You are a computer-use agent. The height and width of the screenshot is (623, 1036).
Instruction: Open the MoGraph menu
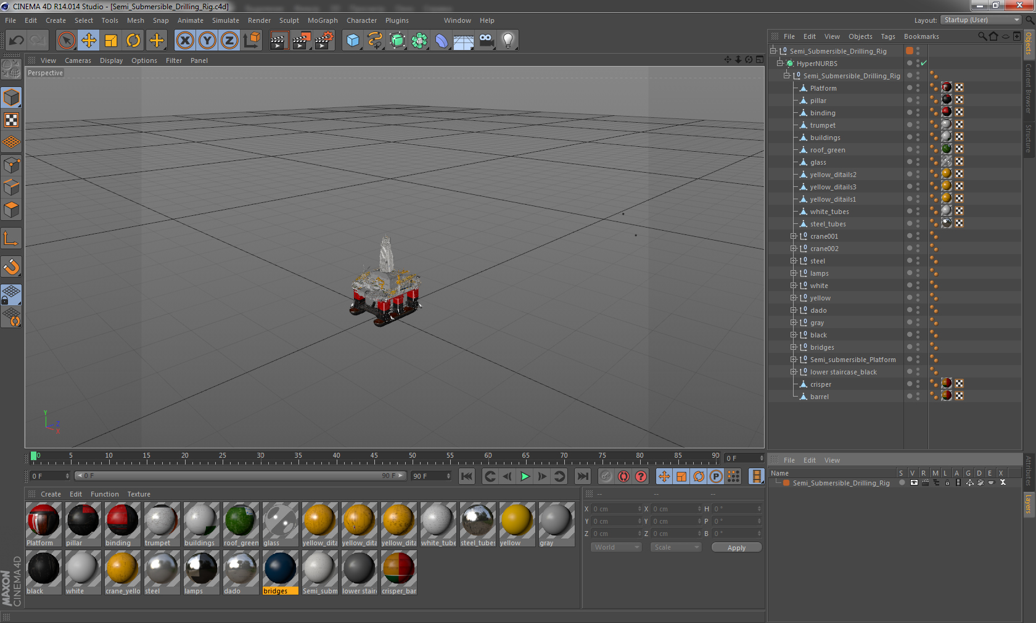tap(323, 20)
